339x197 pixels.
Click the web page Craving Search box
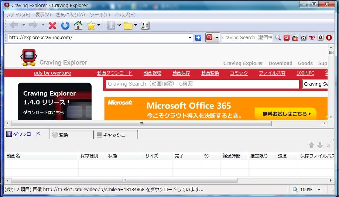coord(202,84)
